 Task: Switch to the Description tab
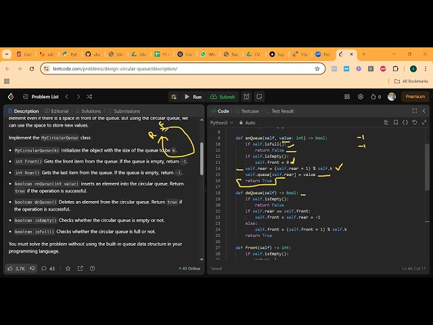[x=24, y=111]
